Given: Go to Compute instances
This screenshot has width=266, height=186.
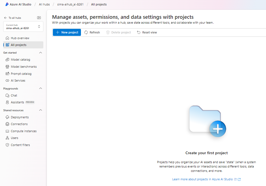Looking at the screenshot, I should coord(23,131).
